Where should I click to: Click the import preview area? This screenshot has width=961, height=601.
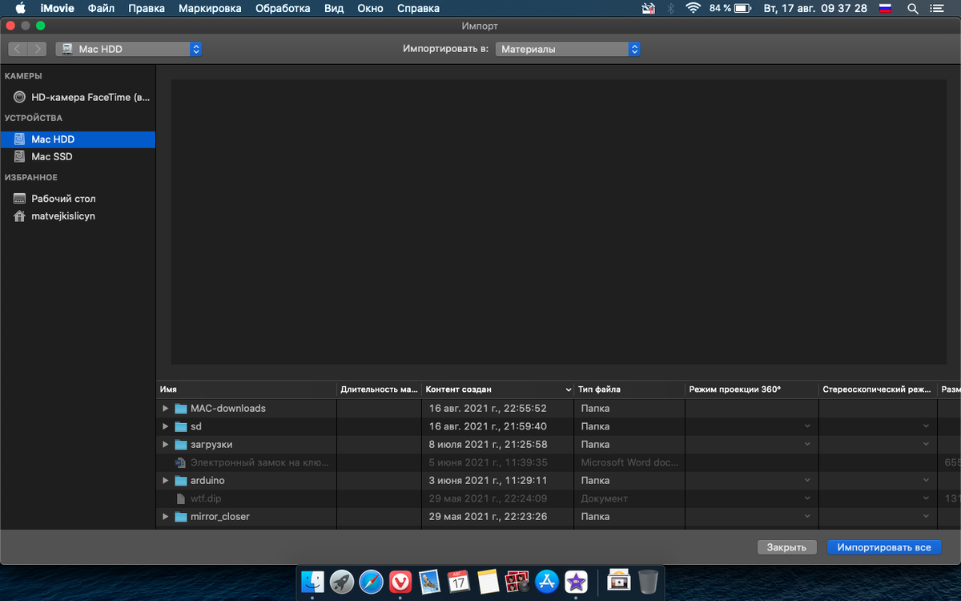559,222
